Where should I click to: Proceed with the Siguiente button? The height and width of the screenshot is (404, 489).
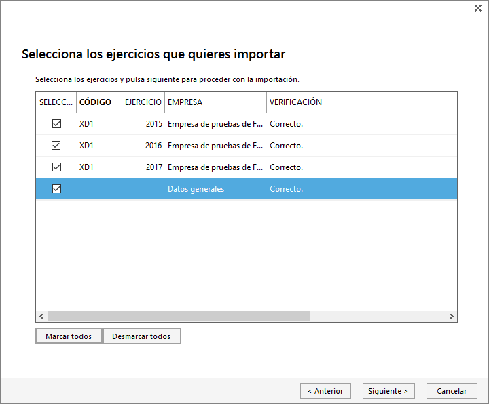coord(388,391)
